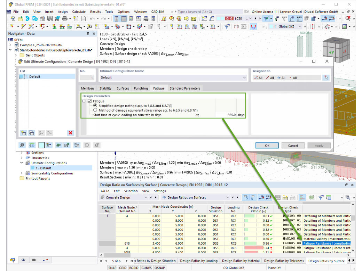Open the Ultimate Configuration Name dropdown

tap(244, 78)
